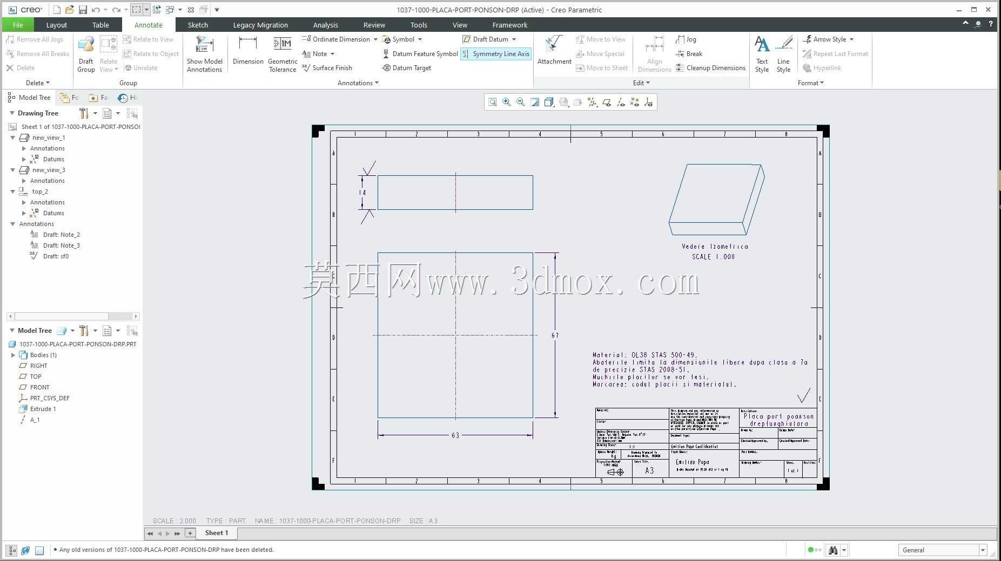The image size is (1001, 561).
Task: Collapse the new_view_1 tree node
Action: [x=13, y=138]
